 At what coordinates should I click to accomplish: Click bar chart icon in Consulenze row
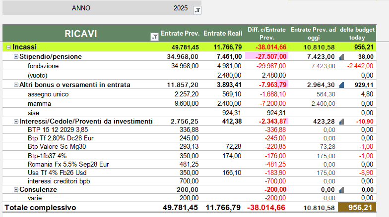(341, 190)
